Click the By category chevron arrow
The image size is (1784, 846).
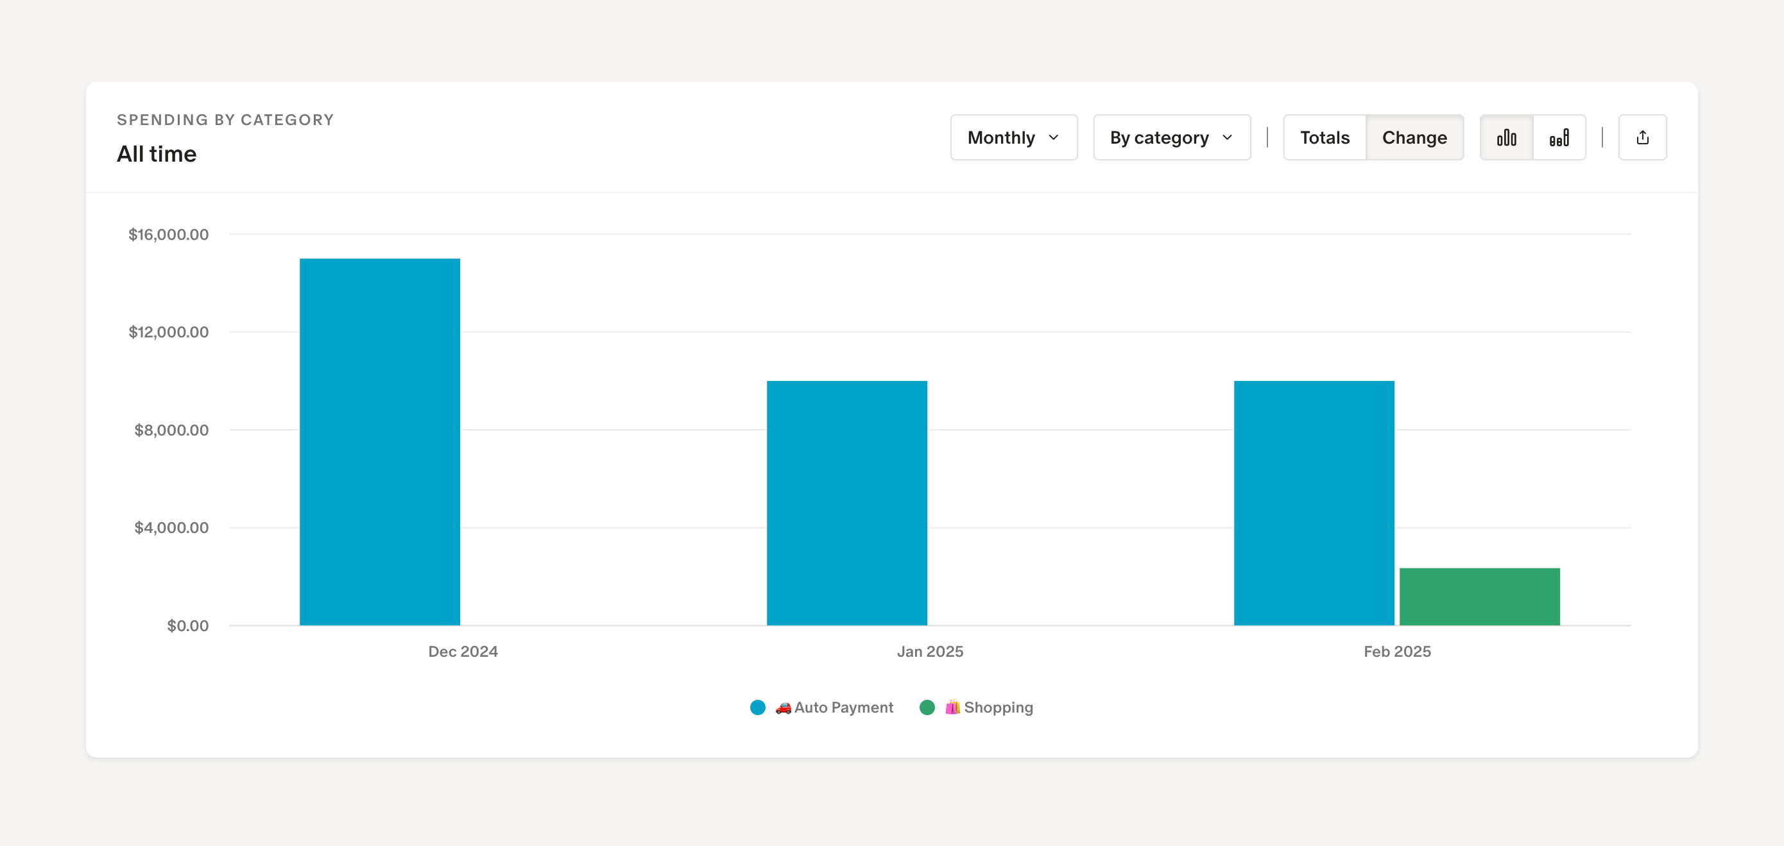click(x=1227, y=138)
